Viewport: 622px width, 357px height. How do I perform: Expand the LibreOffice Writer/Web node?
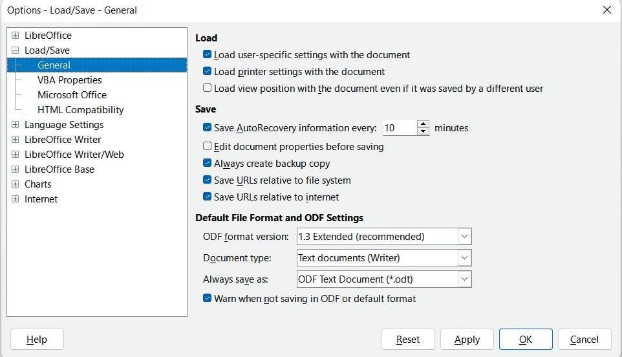tap(15, 155)
